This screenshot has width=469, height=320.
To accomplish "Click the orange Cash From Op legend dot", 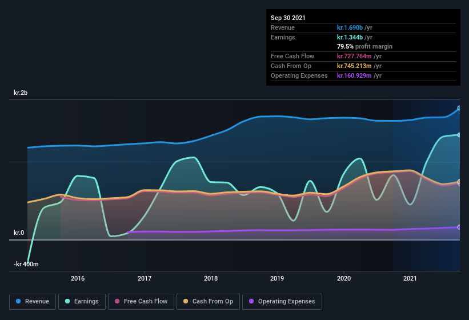I will coord(186,301).
